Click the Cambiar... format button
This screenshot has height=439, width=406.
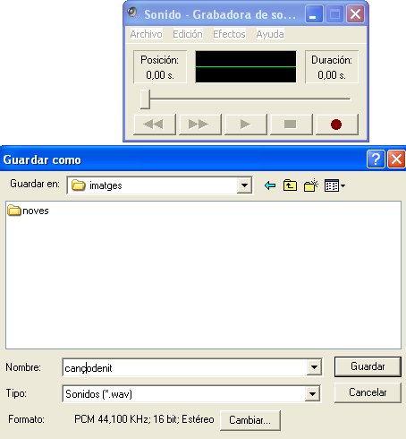point(250,420)
